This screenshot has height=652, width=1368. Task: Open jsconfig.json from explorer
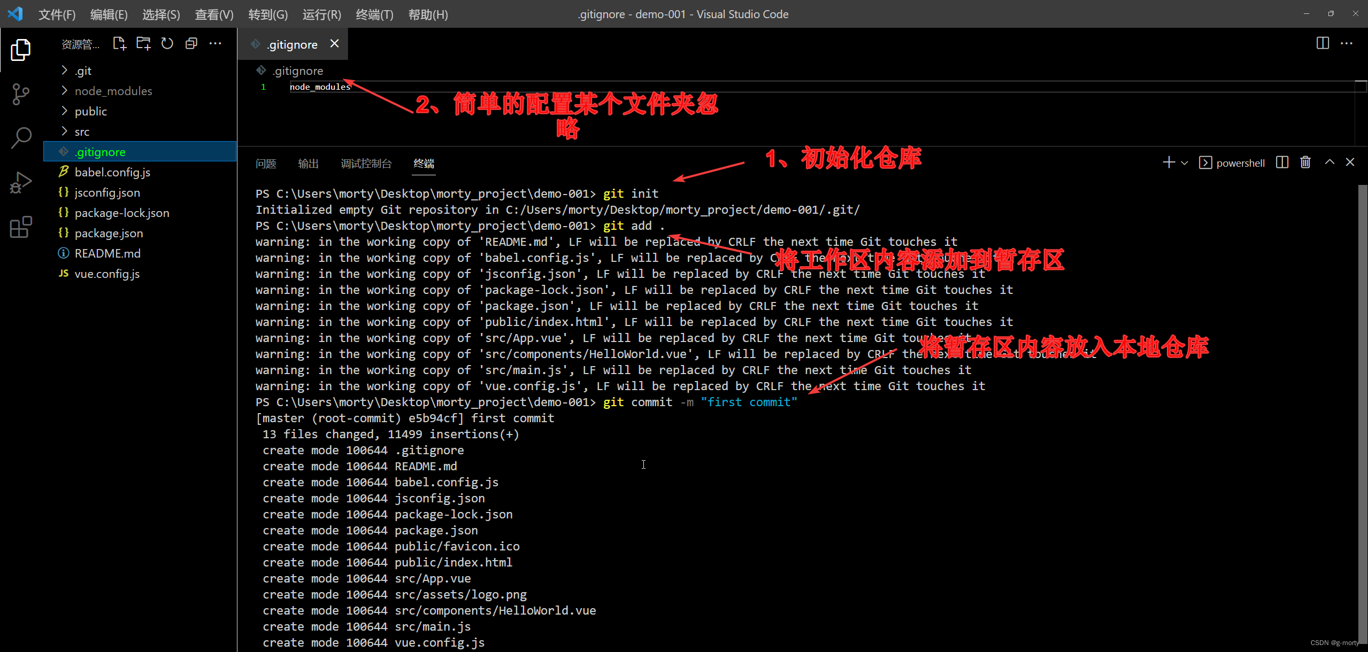(x=140, y=192)
